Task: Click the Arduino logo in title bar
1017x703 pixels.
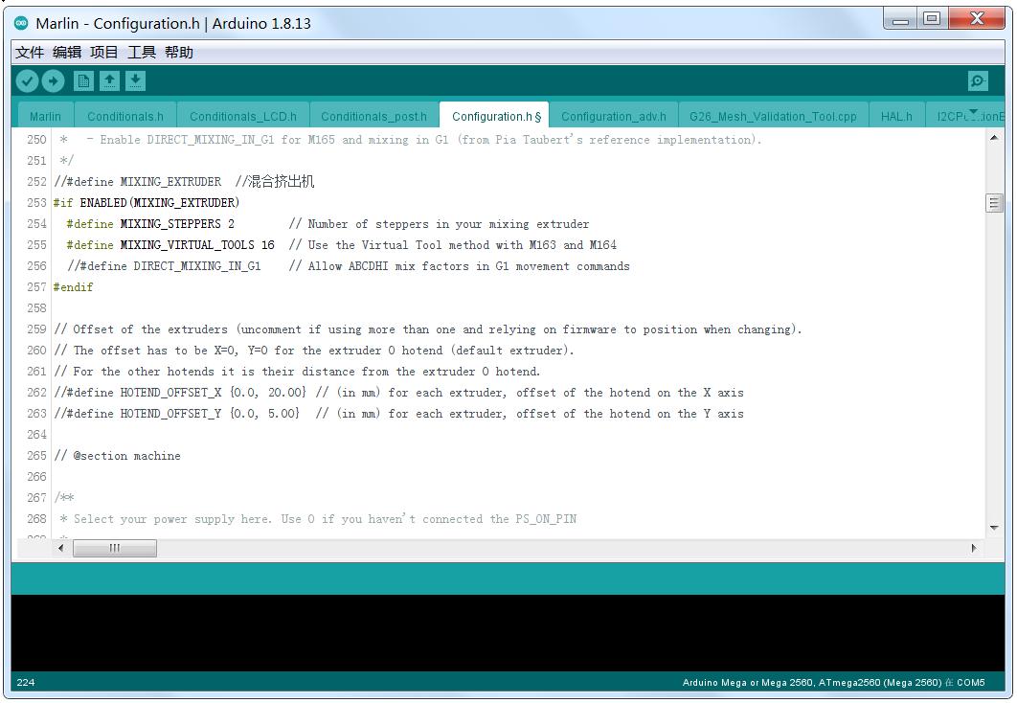Action: (x=21, y=23)
